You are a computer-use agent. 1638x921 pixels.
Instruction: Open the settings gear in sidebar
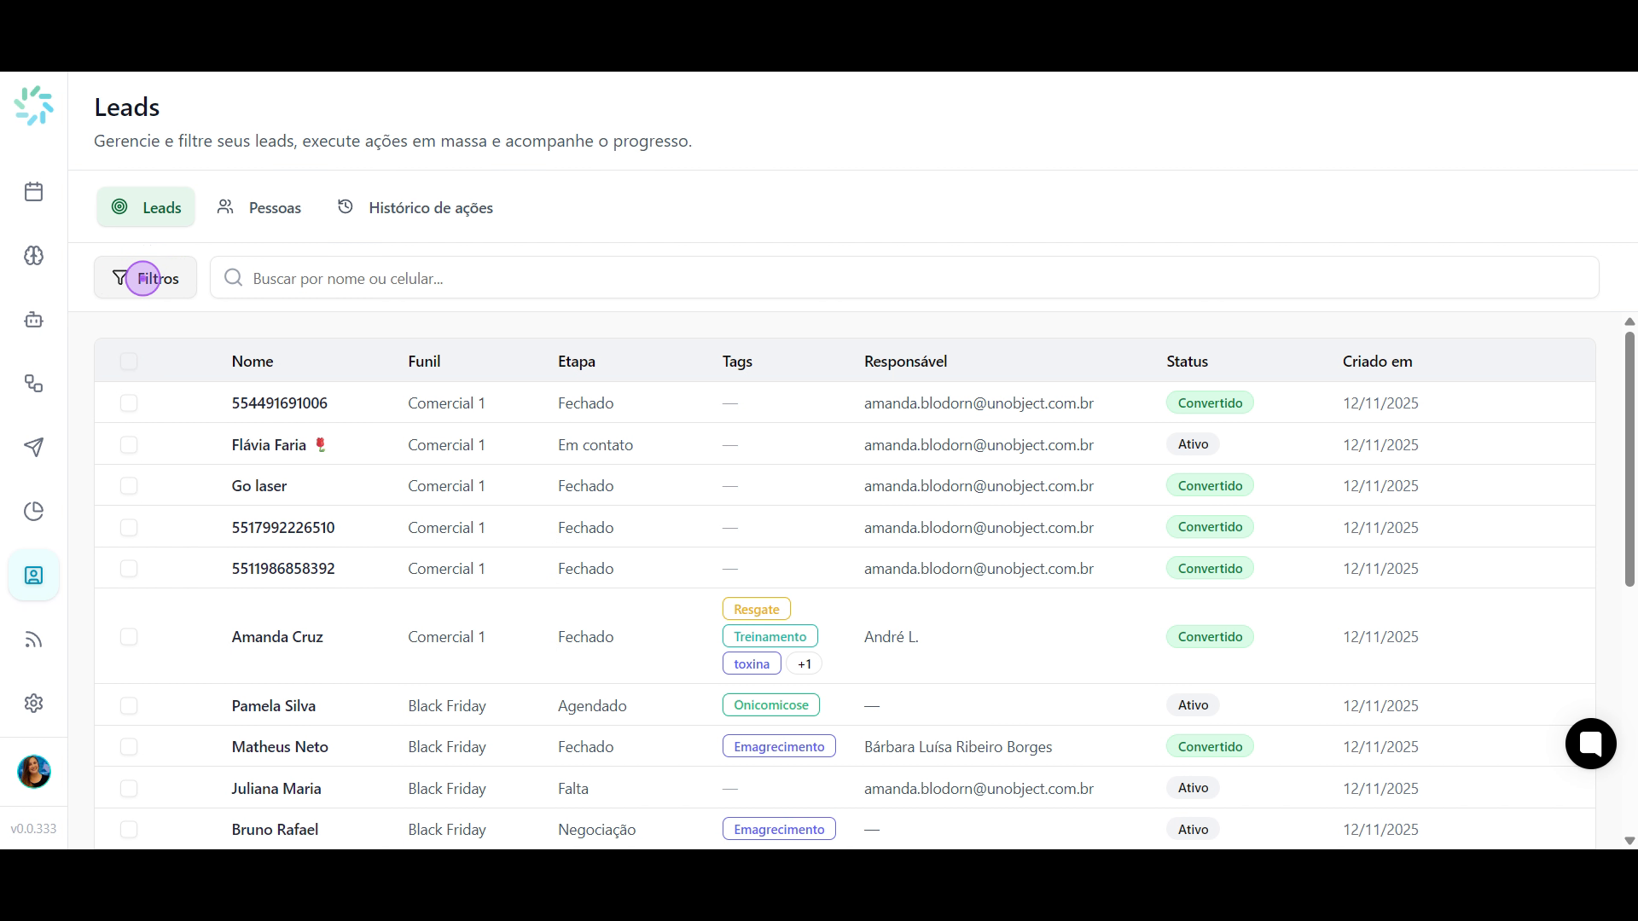33,704
